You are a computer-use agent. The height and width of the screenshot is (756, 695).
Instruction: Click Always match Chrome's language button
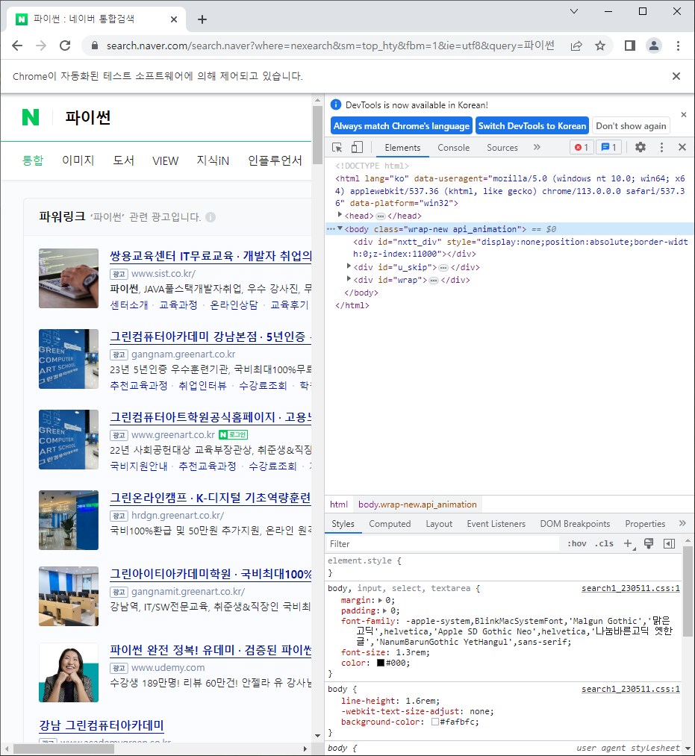coord(402,126)
